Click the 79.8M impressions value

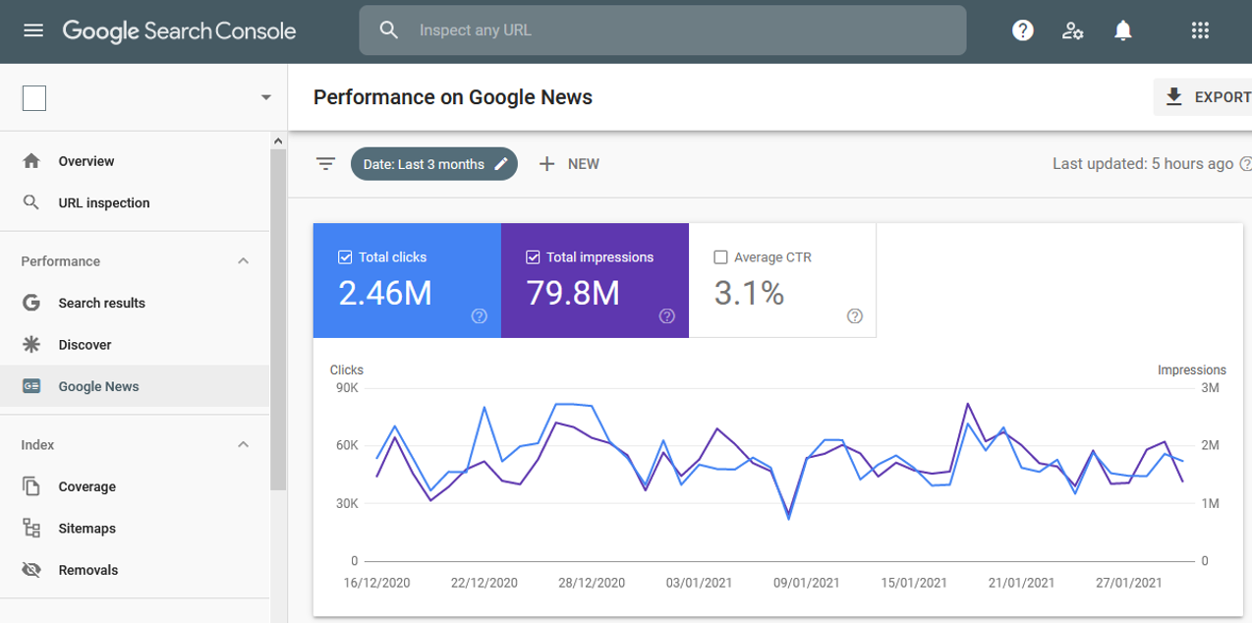click(x=573, y=293)
